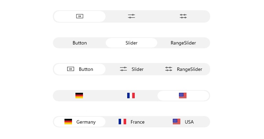This screenshot has width=264, height=139.
Task: Choose the unlabeled France flag segment
Action: coord(131,96)
